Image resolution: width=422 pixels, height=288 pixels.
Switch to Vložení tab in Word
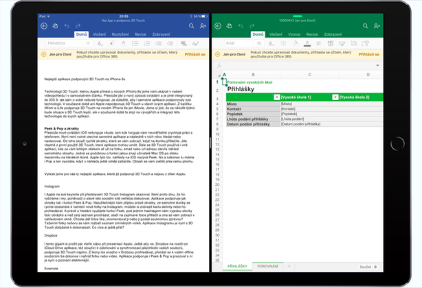[99, 34]
